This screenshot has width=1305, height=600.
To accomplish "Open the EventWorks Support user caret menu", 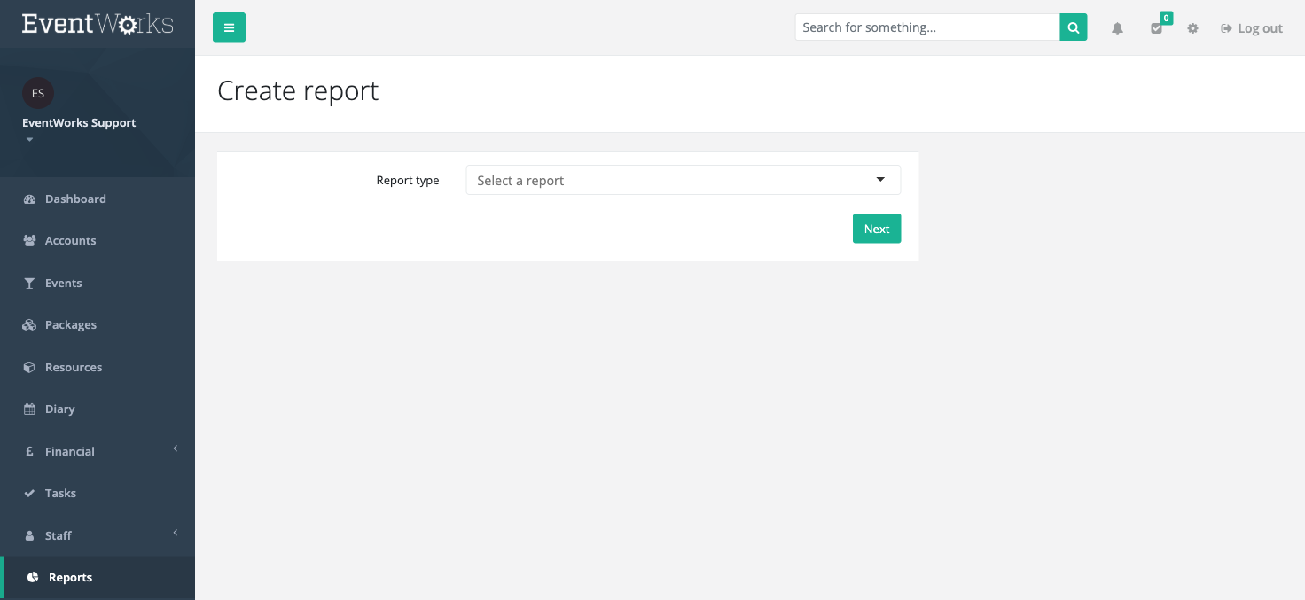I will (x=29, y=139).
